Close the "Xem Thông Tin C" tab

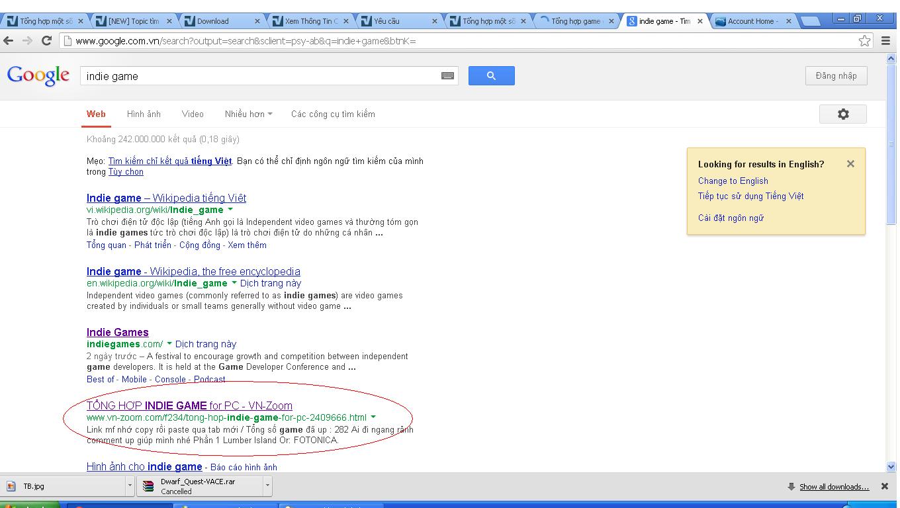point(346,21)
